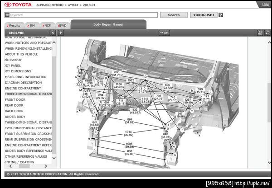Click the Search button

pos(174,15)
